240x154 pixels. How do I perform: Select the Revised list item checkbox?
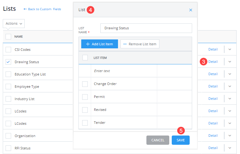(85, 110)
